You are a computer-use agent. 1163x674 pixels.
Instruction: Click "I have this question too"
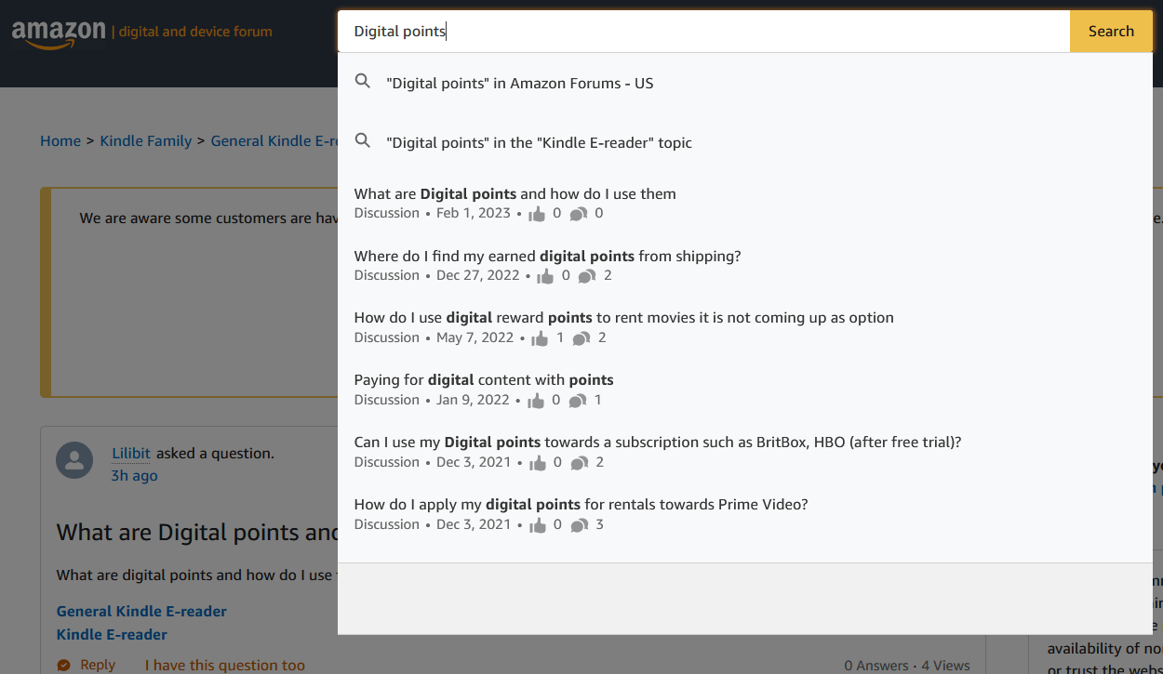(224, 664)
